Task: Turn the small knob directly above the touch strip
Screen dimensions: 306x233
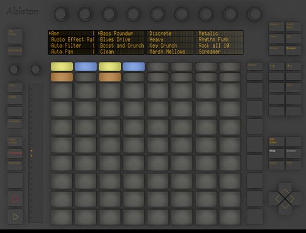Action: (x=36, y=69)
